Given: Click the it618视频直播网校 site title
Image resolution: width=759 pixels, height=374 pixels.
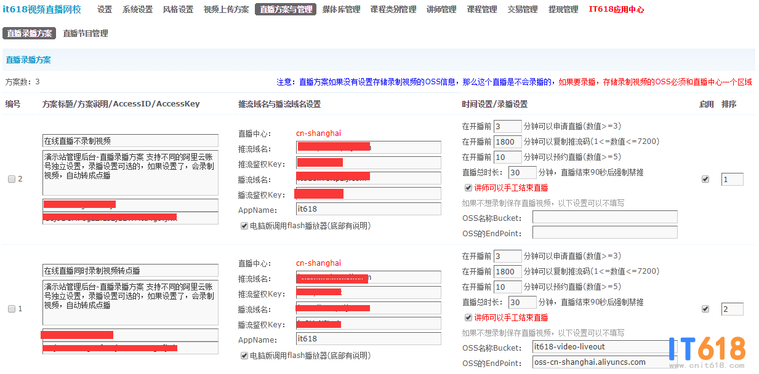Looking at the screenshot, I should (42, 10).
